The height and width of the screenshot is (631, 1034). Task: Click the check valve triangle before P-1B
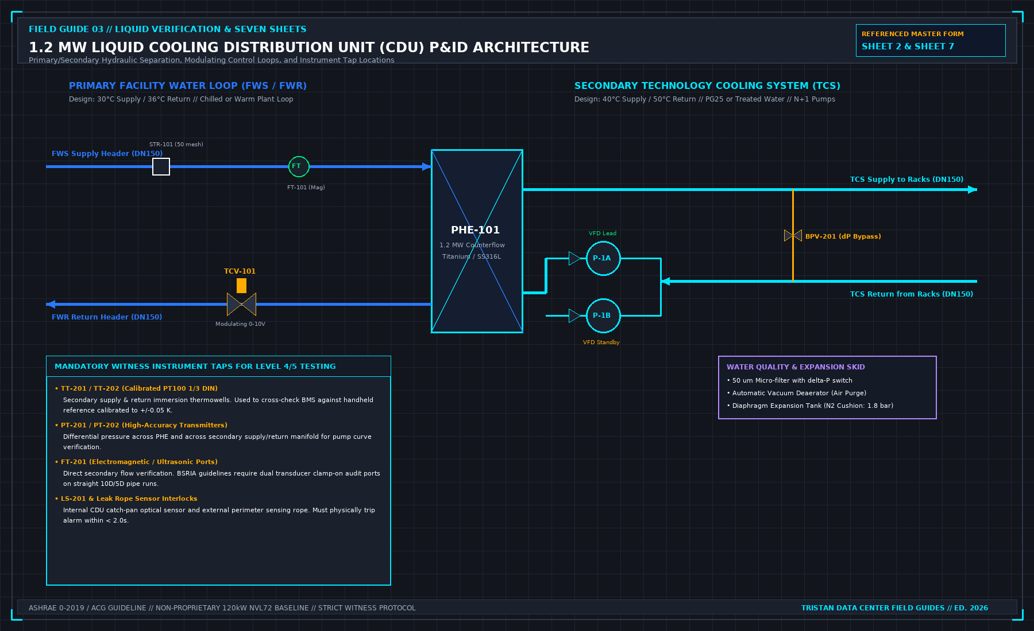click(574, 315)
